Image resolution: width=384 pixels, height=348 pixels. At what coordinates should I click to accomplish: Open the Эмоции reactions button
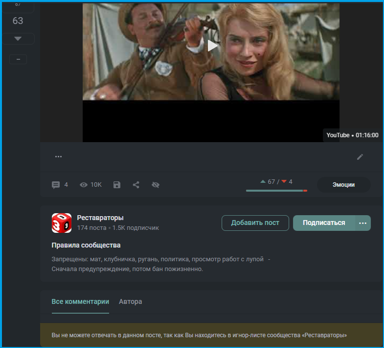click(343, 185)
